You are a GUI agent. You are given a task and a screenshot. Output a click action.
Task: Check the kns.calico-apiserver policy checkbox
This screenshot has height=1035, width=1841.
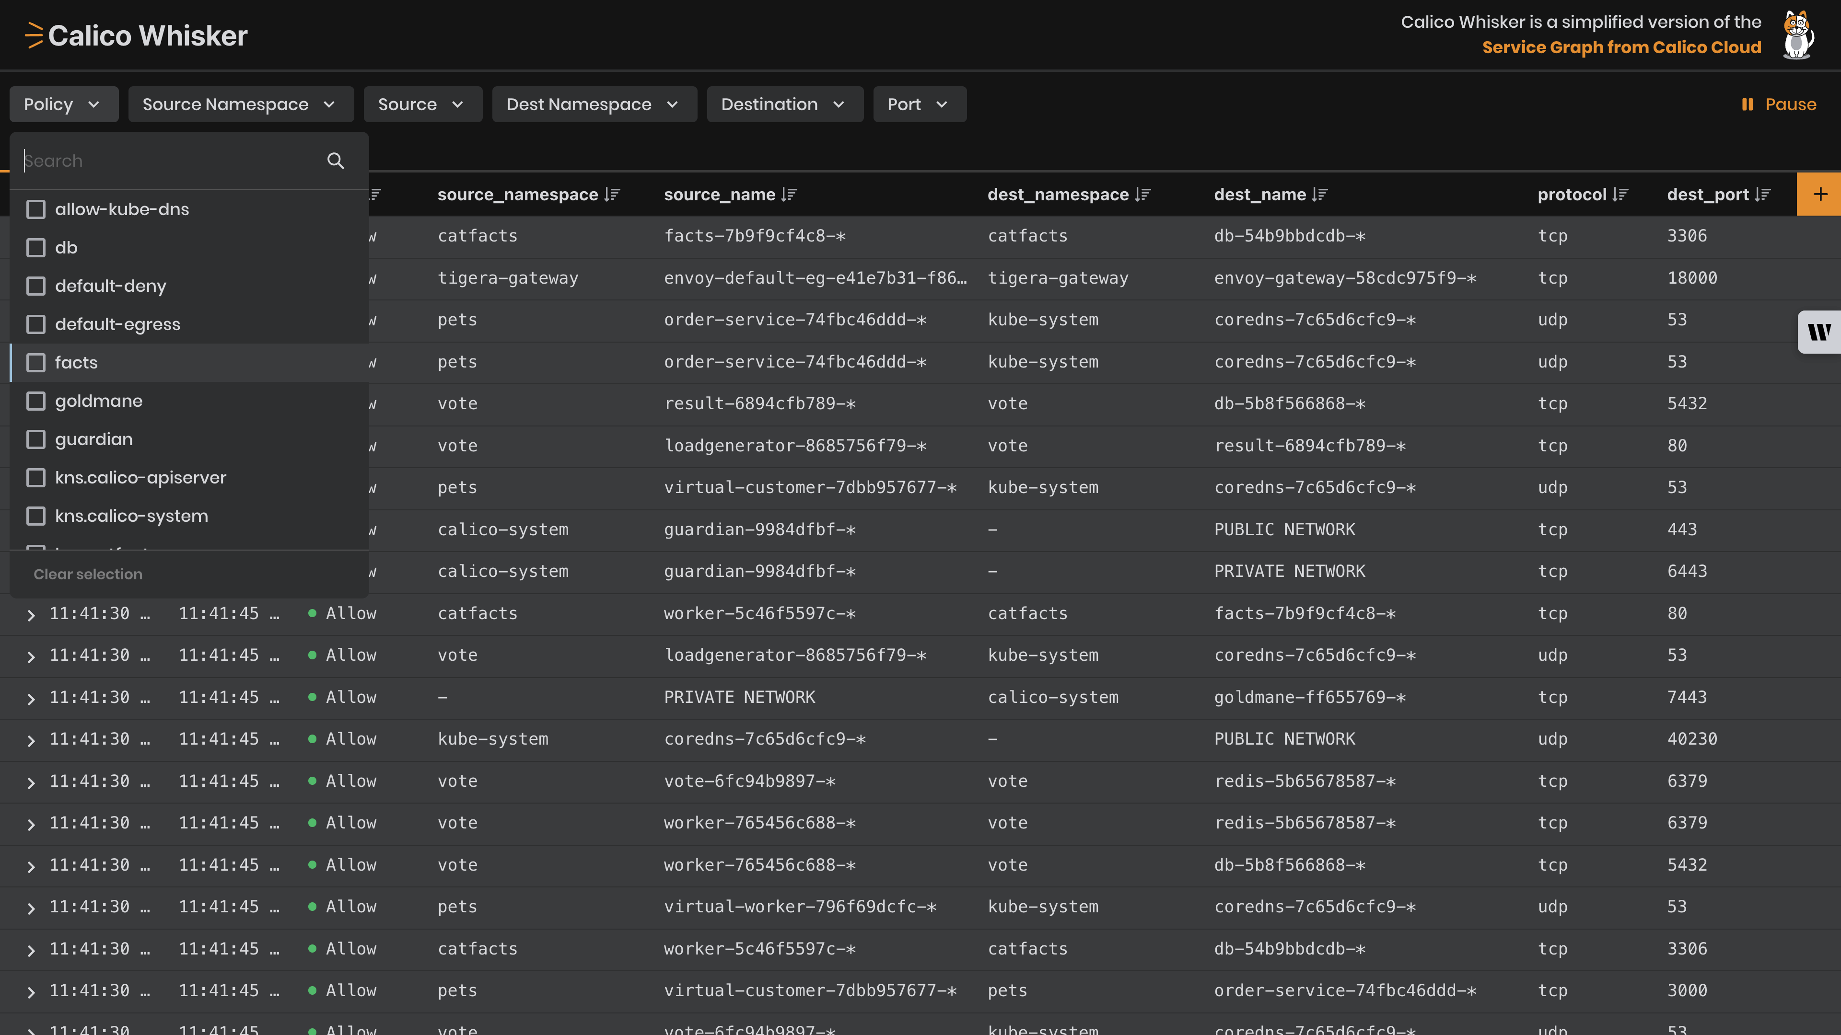point(36,478)
